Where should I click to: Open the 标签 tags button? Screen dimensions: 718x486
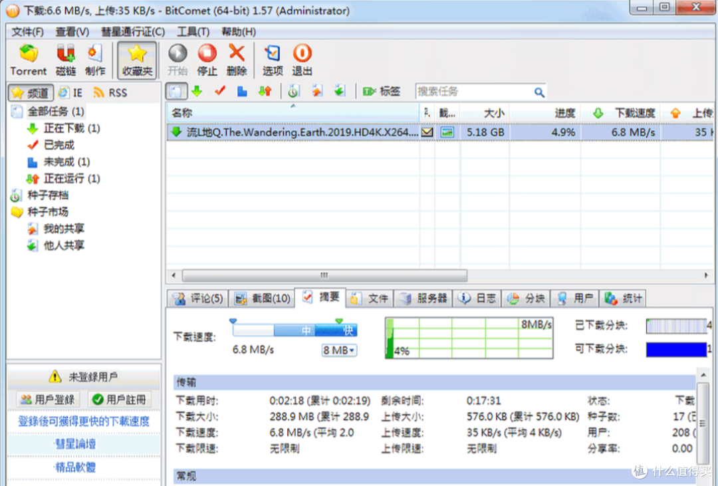coord(382,91)
